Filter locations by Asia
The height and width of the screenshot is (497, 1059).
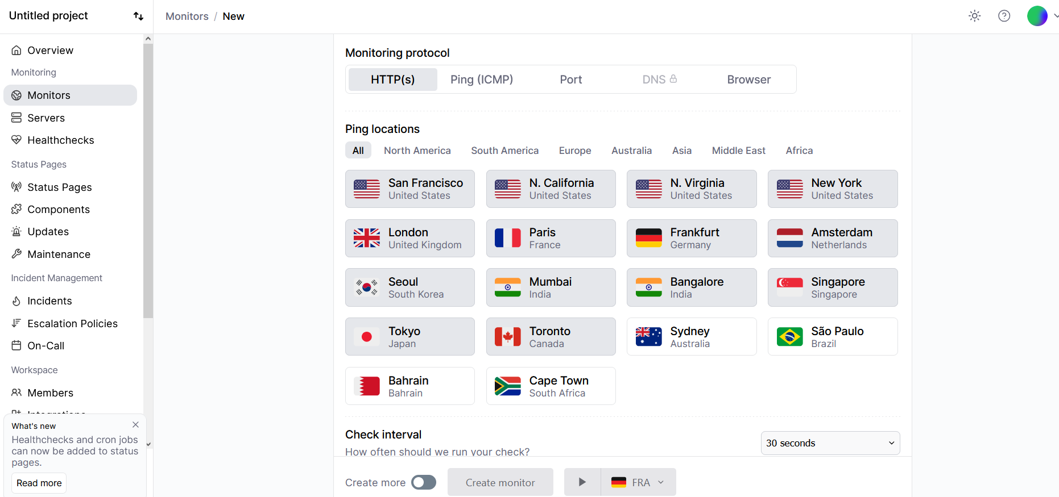pos(682,151)
